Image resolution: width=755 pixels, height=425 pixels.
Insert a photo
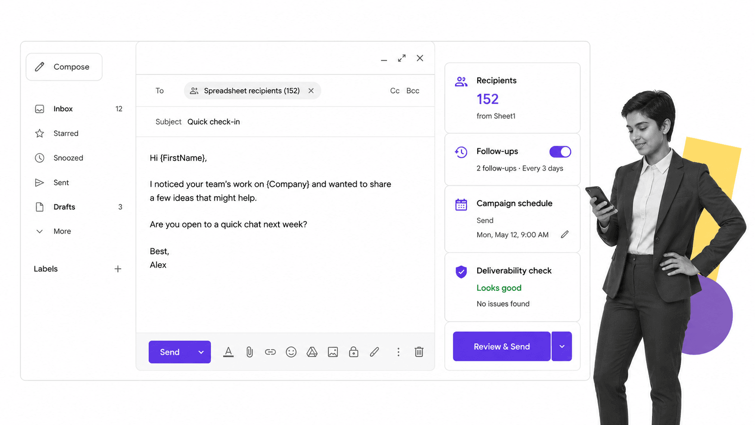(x=333, y=352)
